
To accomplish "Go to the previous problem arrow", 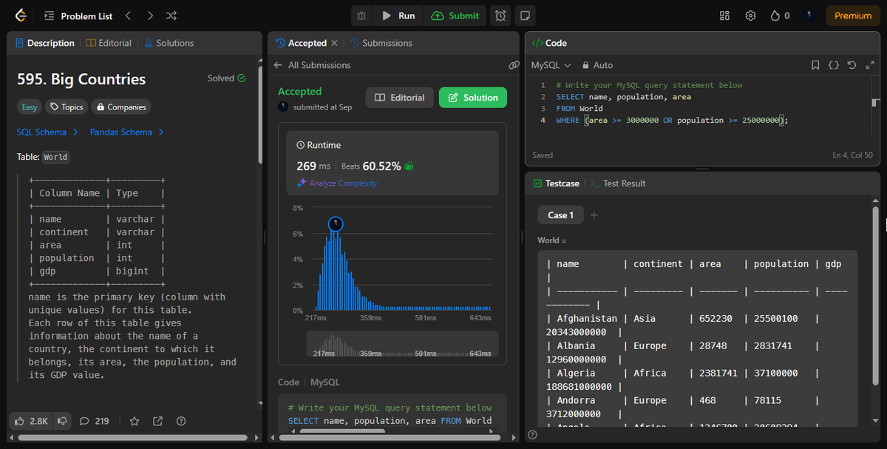I will [128, 16].
